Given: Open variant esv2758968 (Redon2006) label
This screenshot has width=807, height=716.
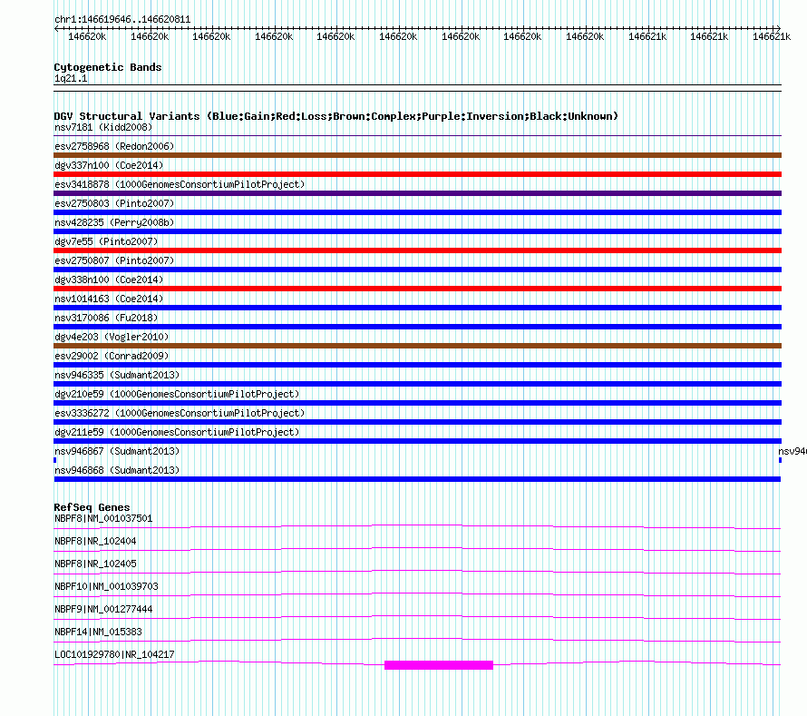Looking at the screenshot, I should pos(114,146).
